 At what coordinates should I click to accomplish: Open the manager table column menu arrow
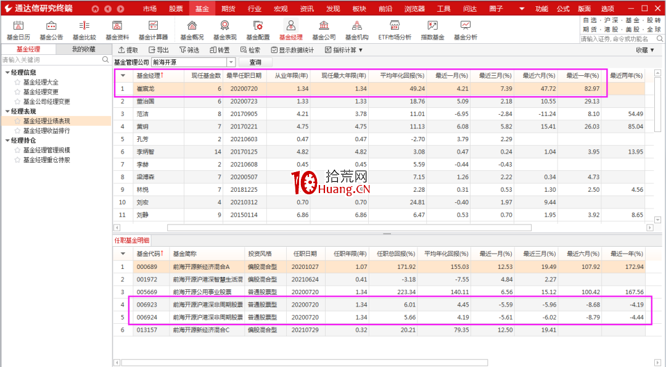coord(123,76)
